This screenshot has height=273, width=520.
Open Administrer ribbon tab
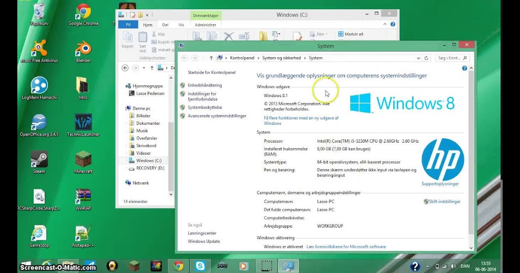pos(205,25)
